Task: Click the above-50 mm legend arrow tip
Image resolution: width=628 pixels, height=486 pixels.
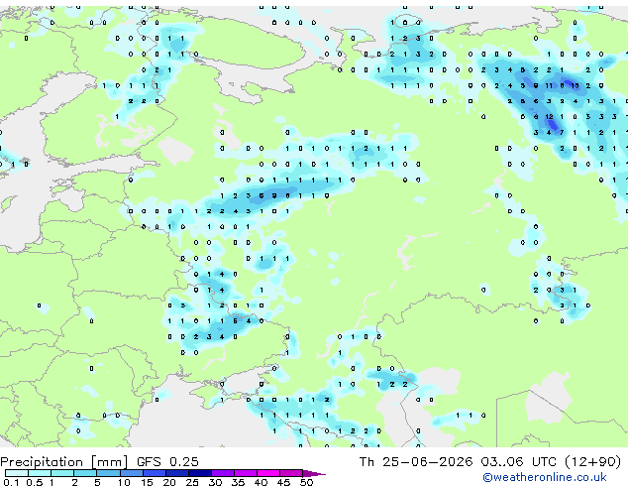Action: 314,473
